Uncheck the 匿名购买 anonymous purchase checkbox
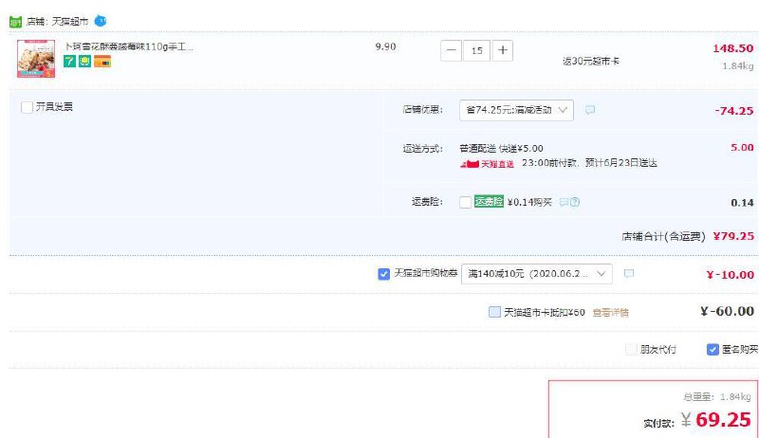 (713, 349)
